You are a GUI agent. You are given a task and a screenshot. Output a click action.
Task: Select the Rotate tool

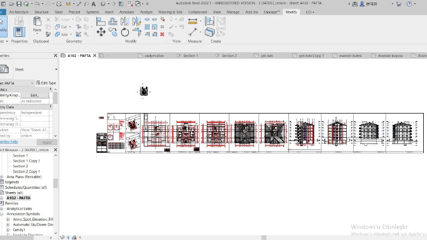[125, 32]
